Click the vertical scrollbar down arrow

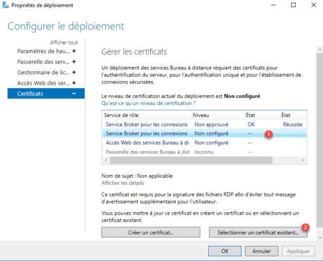320,238
